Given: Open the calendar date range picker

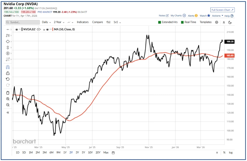Looking at the screenshot, I should click(x=113, y=153).
